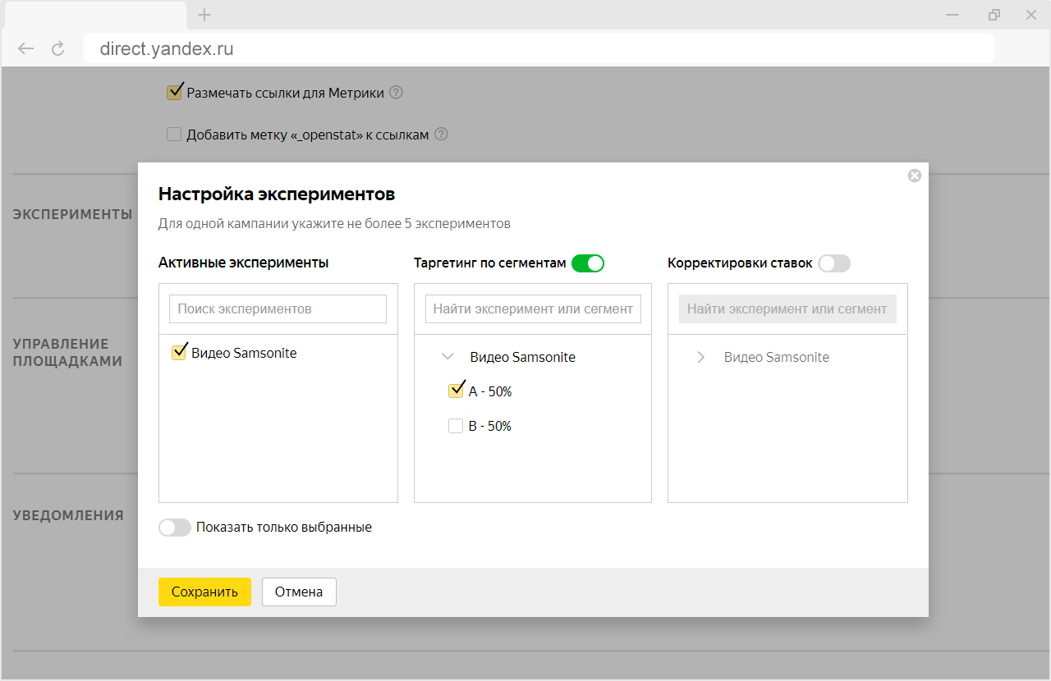
Task: Click 'Настройка экспериментов' dialog title
Action: coord(277,194)
